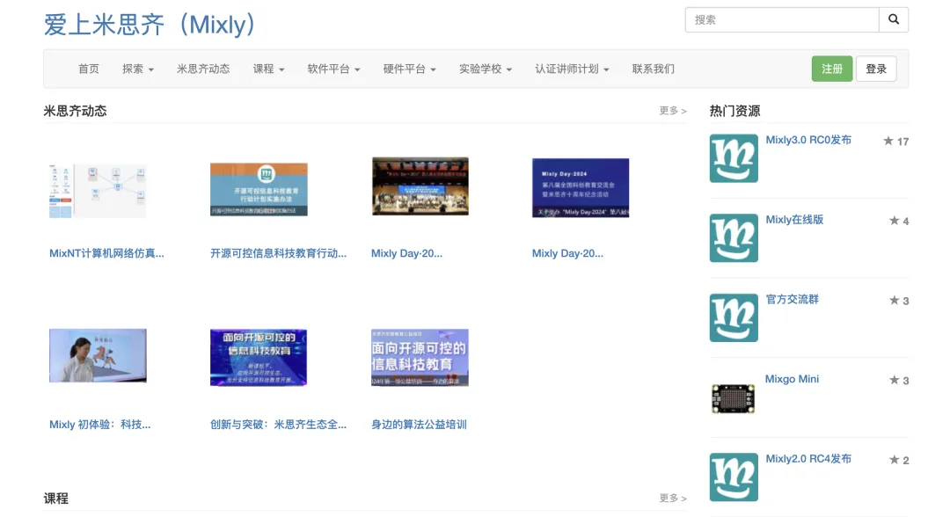
Task: Open 米思齐动态 in the navbar
Action: (203, 69)
